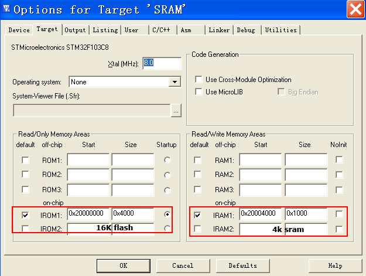The width and height of the screenshot is (366, 276).
Task: Open the Operating system dropdown
Action: coord(175,82)
